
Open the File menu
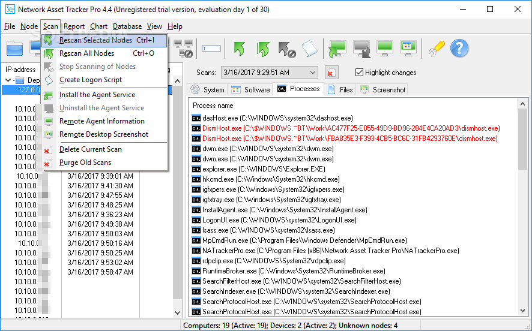[x=10, y=26]
